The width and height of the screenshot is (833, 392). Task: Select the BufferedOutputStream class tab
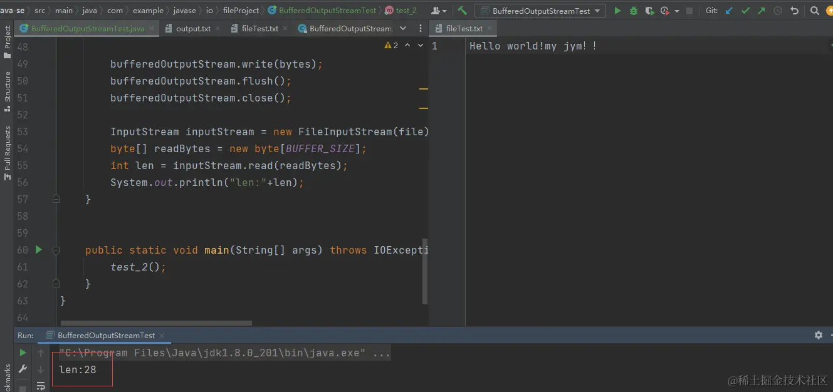[350, 29]
